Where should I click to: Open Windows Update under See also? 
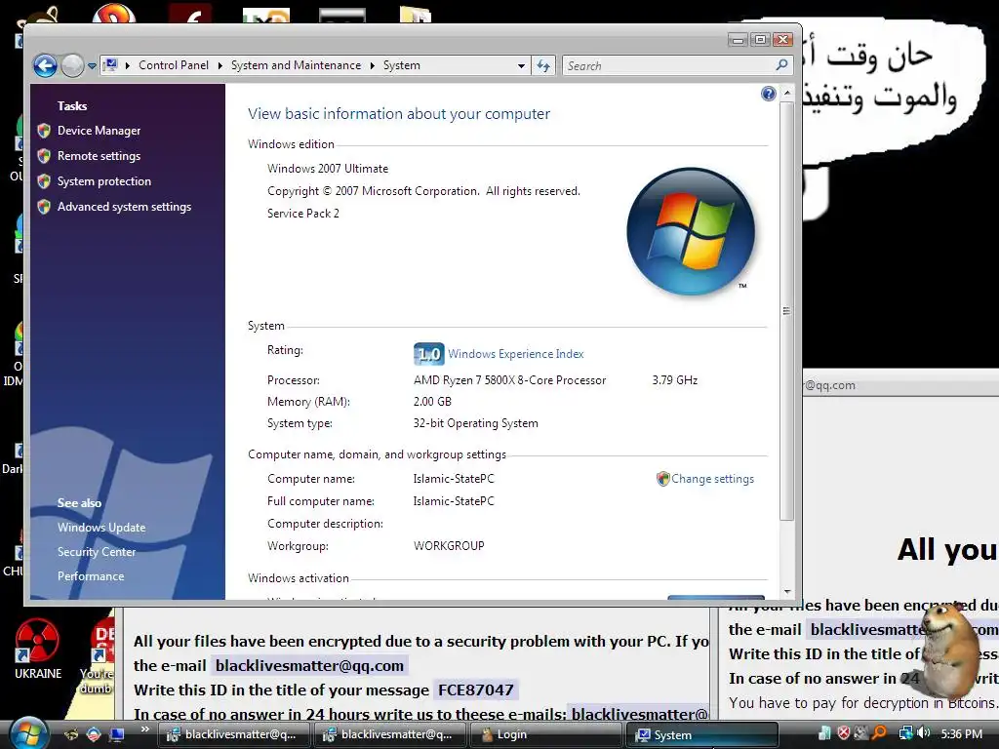[x=101, y=528]
